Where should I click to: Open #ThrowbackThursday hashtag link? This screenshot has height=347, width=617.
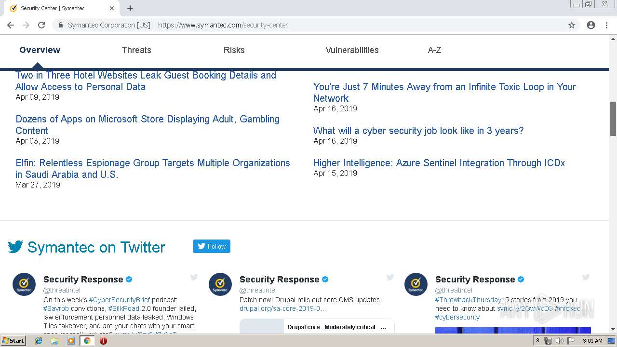pos(469,300)
